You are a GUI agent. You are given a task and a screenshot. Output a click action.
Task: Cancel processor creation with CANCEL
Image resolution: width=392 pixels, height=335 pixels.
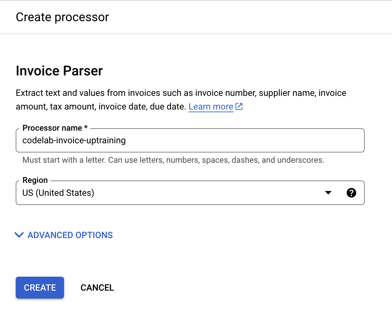(x=97, y=288)
